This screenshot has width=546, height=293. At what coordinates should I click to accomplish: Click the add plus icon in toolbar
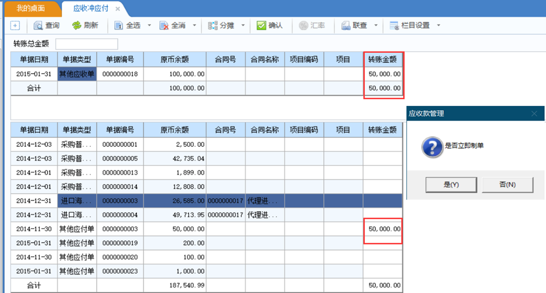(x=15, y=25)
